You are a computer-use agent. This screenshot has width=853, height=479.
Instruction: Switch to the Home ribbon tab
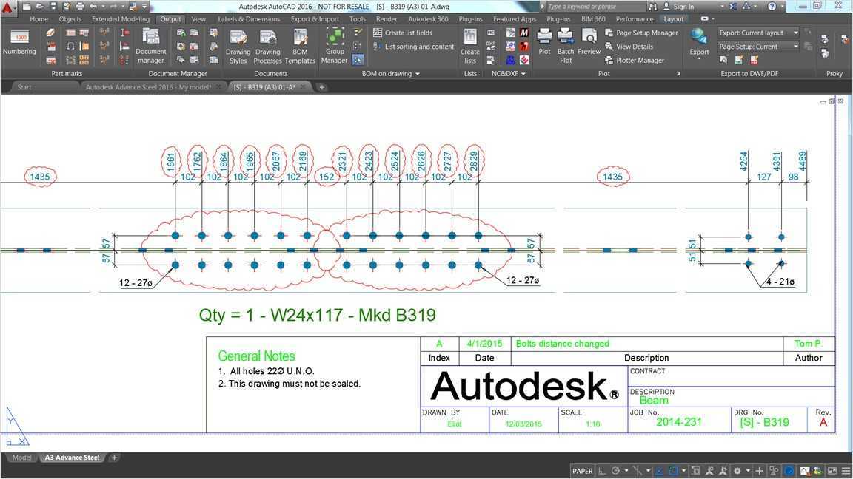pyautogui.click(x=39, y=19)
